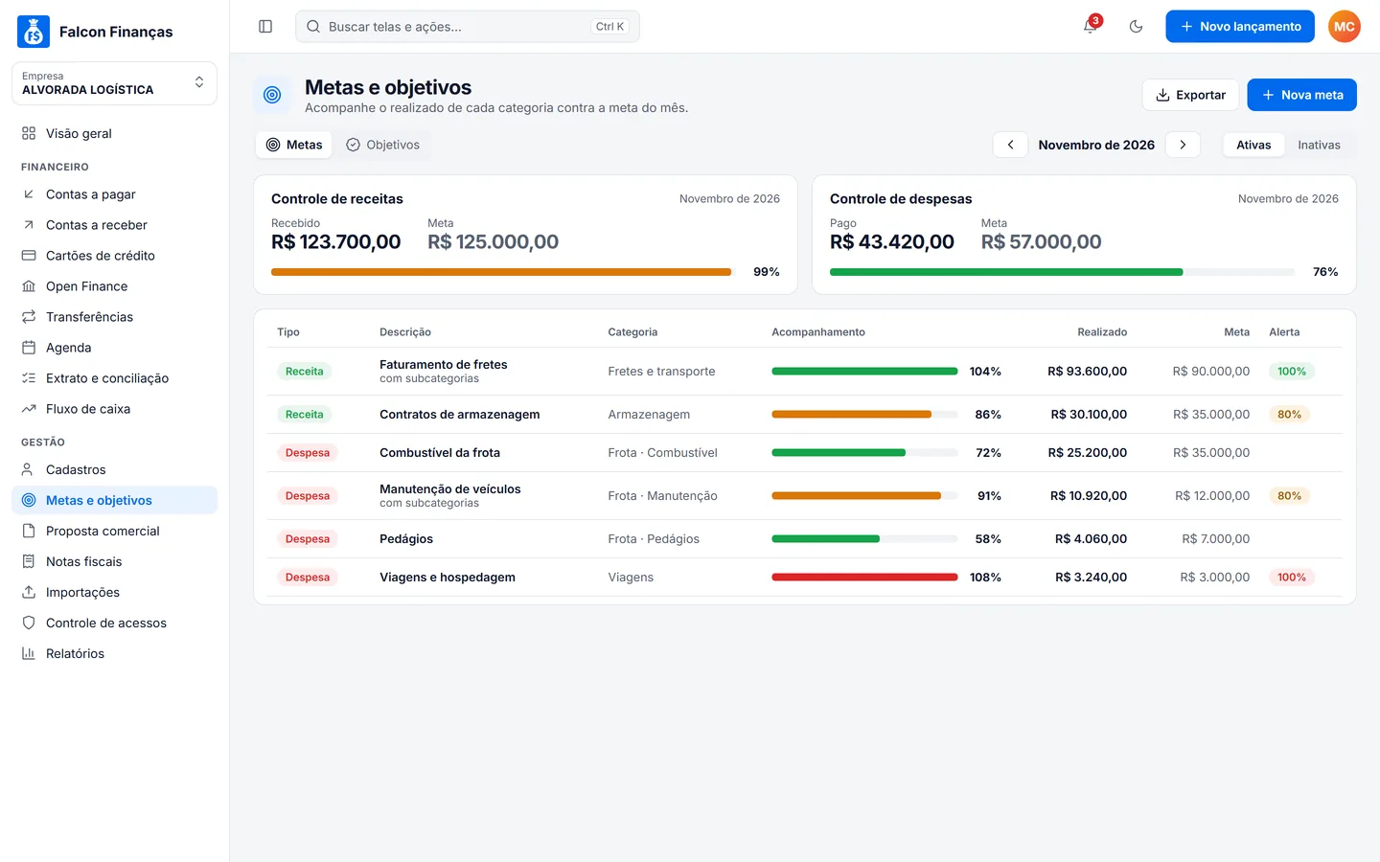
Task: Click the 80% alert on Manutenção row
Action: tap(1289, 496)
